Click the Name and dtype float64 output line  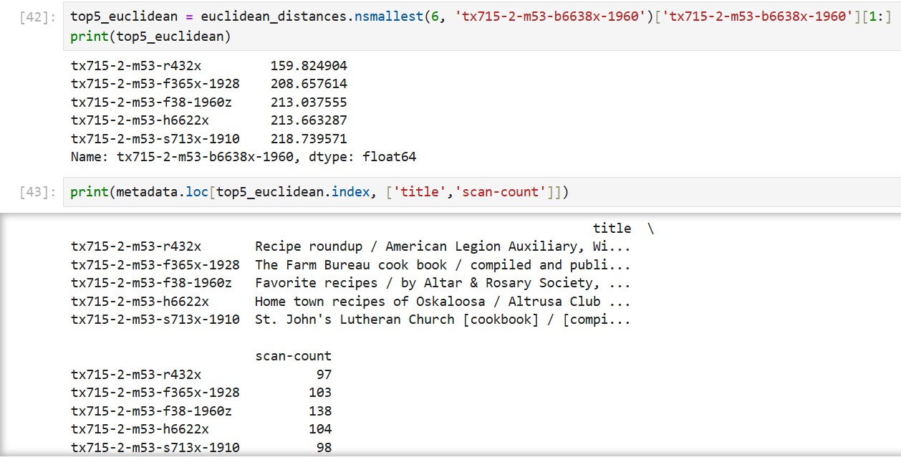244,156
